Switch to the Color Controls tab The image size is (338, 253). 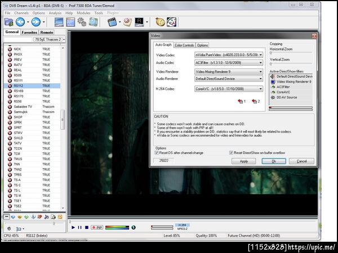[x=184, y=45]
